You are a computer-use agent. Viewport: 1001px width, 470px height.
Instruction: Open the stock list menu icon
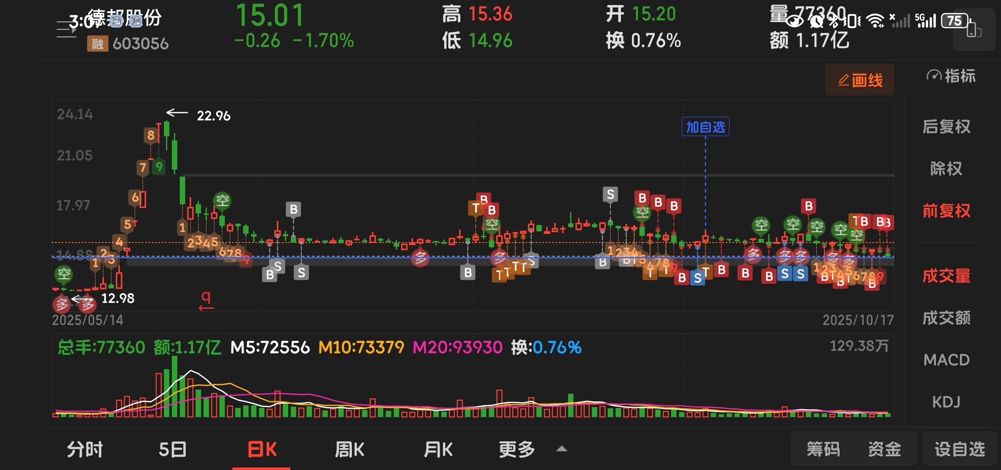[x=66, y=29]
